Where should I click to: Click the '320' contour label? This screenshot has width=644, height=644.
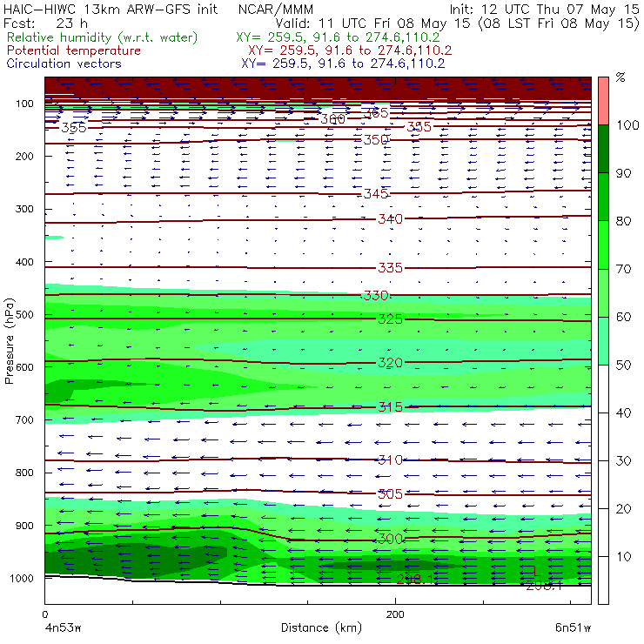point(390,363)
